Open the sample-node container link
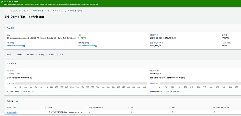241x116 pixels. tap(11, 112)
